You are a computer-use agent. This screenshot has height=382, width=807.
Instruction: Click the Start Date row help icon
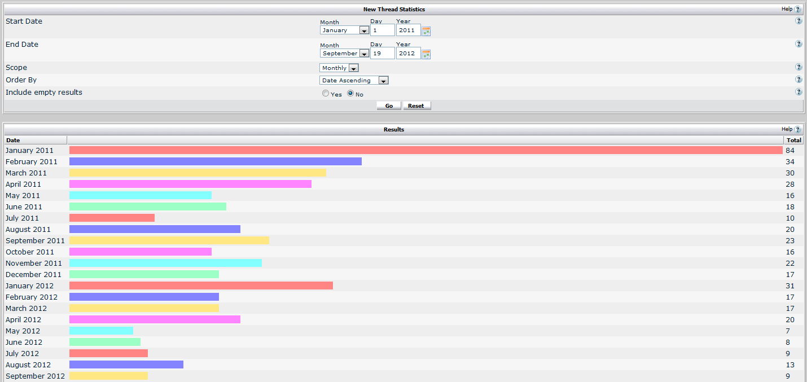(799, 21)
